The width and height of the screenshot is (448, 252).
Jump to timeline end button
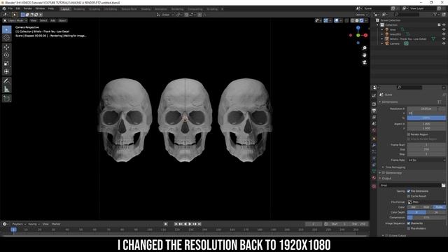pyautogui.click(x=199, y=224)
